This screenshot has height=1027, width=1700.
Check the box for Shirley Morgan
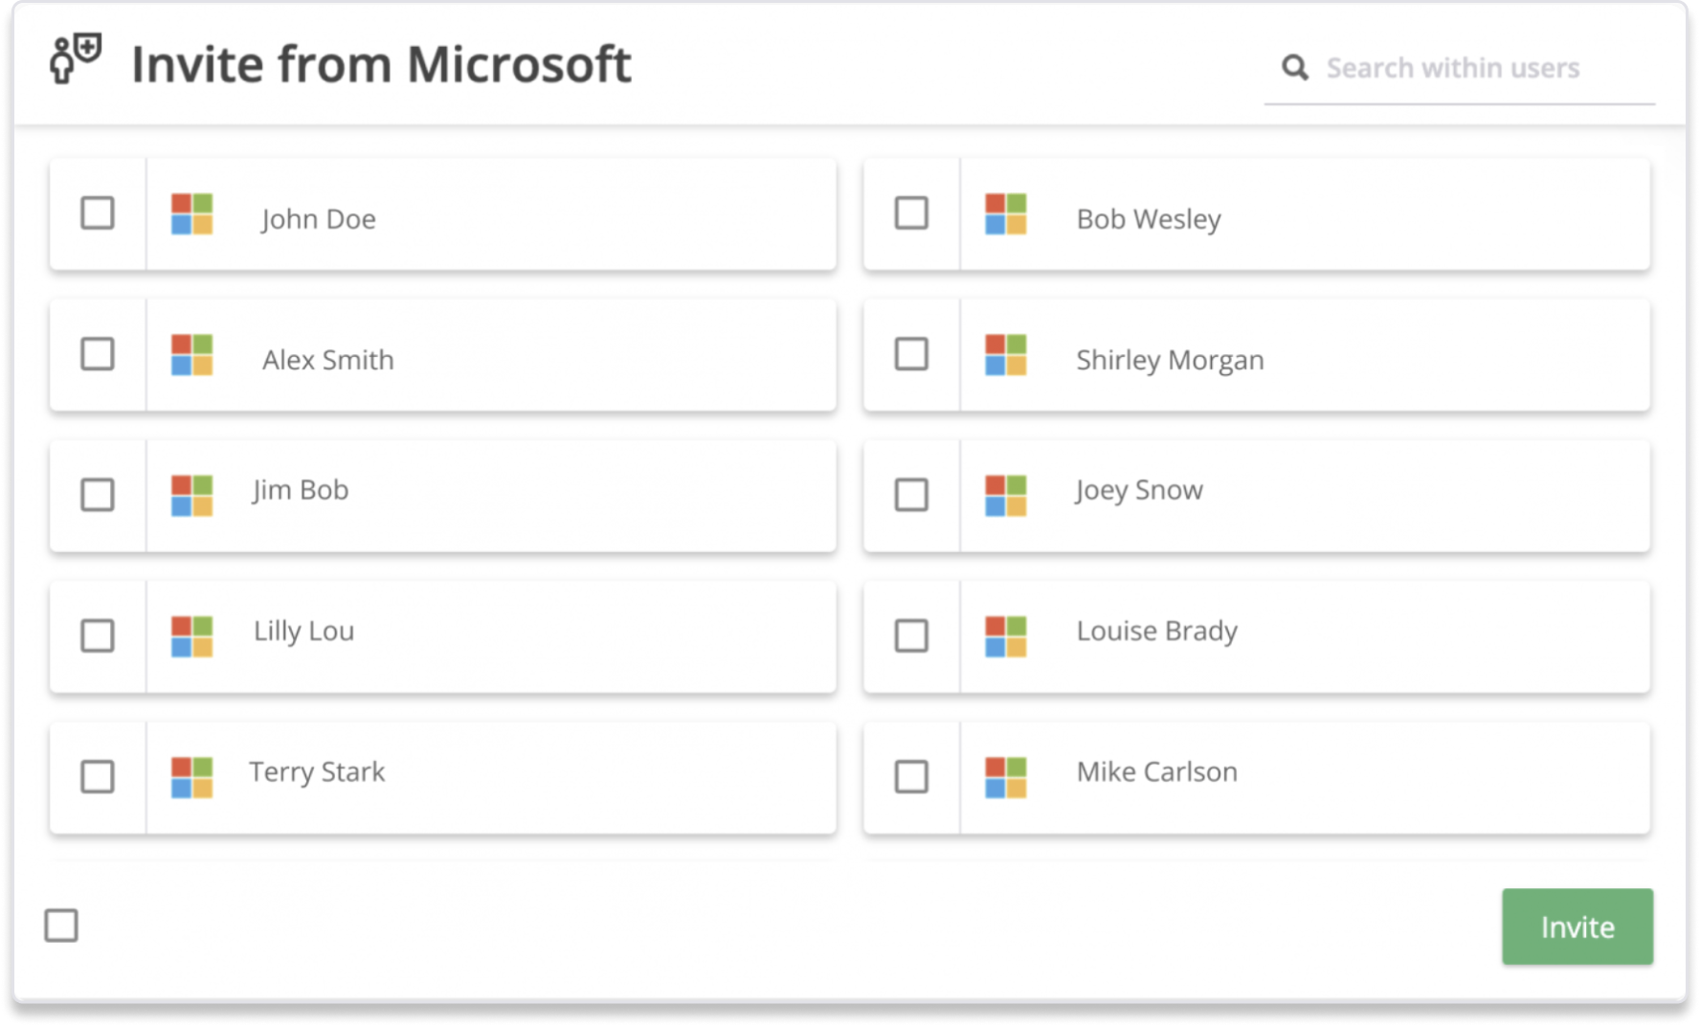(x=911, y=354)
